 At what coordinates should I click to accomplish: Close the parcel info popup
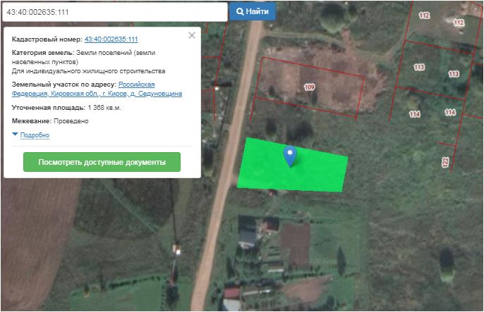(192, 35)
